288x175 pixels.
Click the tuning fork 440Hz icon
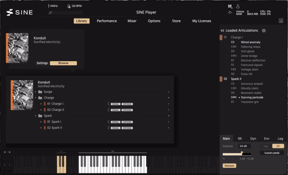tap(49, 6)
